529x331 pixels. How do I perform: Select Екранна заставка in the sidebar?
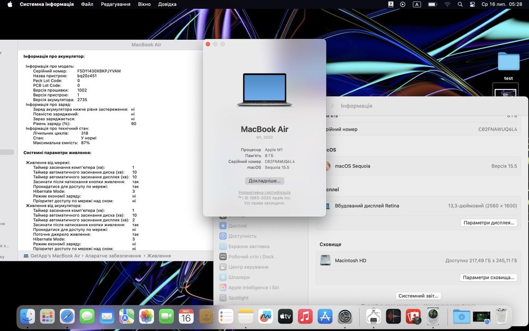(244, 246)
